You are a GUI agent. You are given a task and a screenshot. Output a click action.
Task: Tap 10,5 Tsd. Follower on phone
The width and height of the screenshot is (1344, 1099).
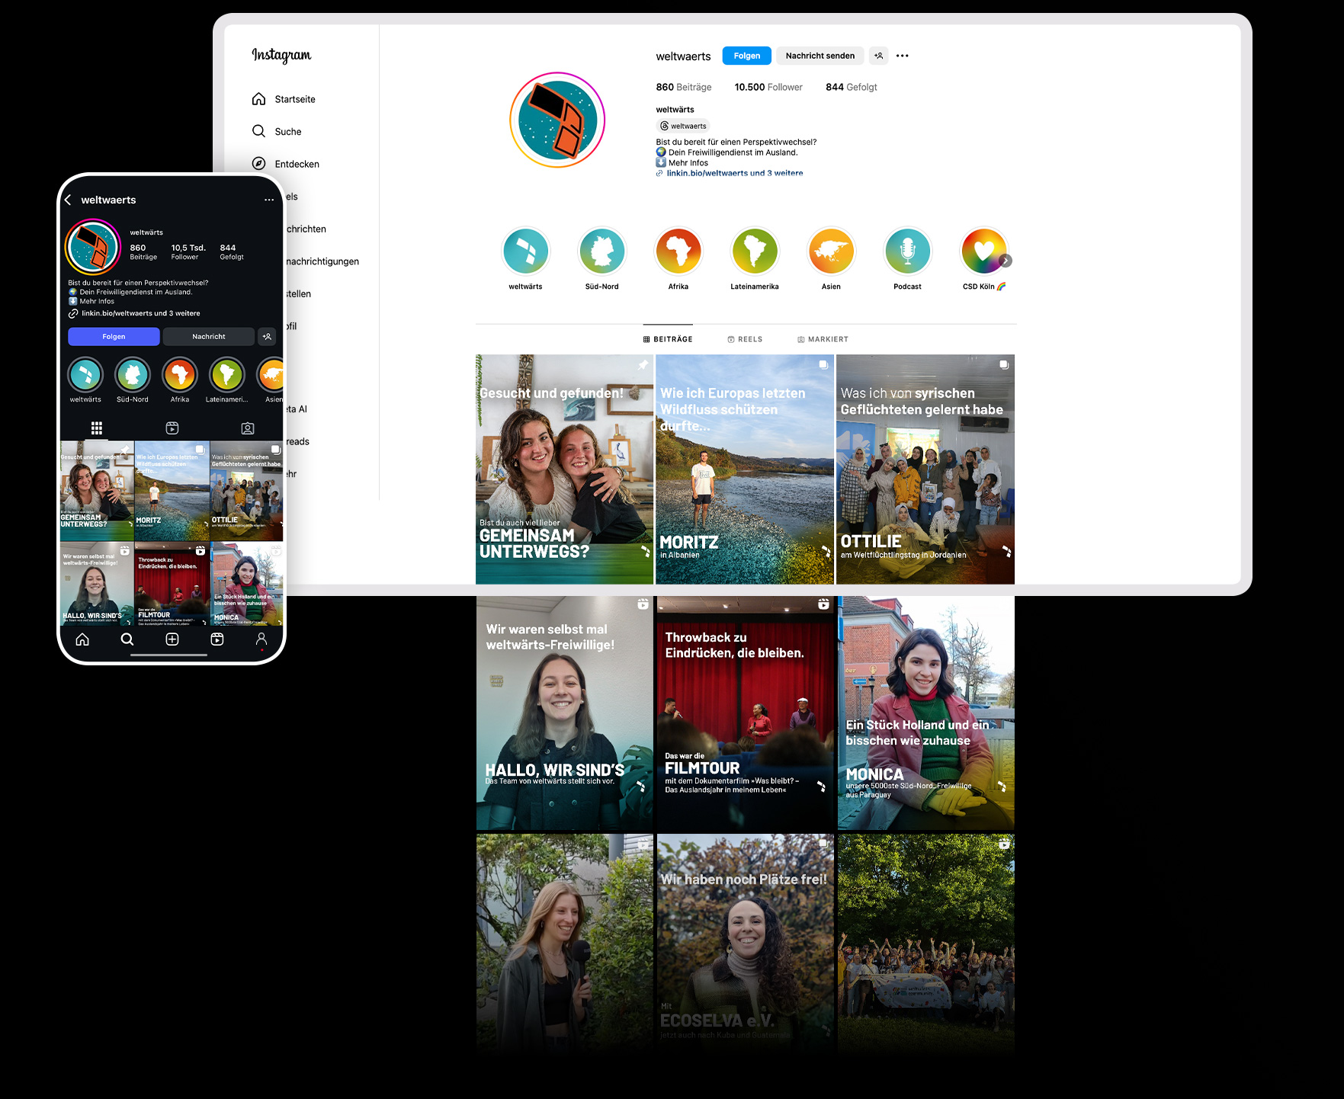click(x=188, y=252)
